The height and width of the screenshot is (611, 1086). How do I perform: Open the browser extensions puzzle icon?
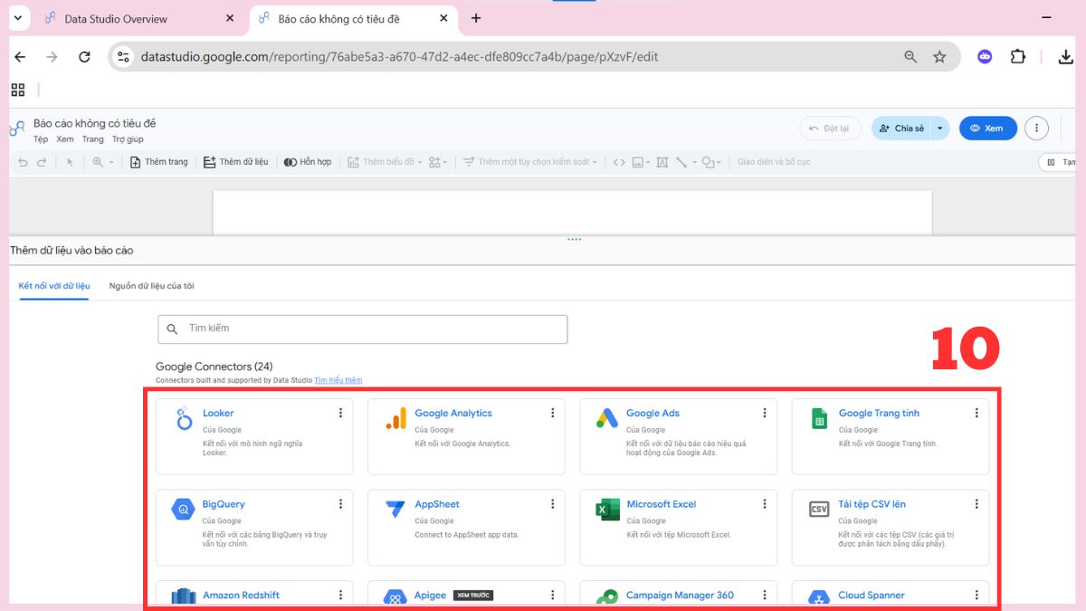point(1017,56)
